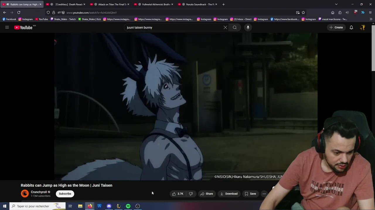This screenshot has height=210, width=375.
Task: Open the Crunchyroll channel avatar
Action: click(x=25, y=193)
